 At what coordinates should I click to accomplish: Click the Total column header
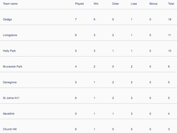point(171,4)
